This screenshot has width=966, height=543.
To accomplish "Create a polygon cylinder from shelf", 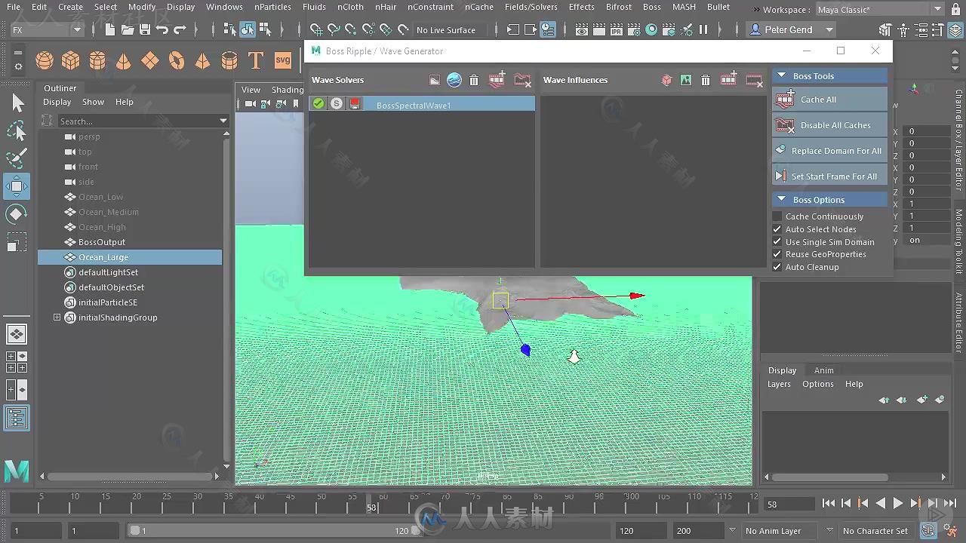I will coord(97,60).
